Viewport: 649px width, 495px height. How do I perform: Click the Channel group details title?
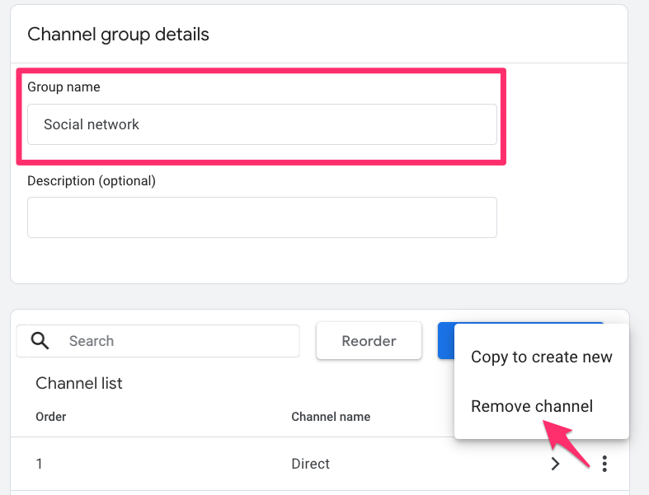[118, 35]
